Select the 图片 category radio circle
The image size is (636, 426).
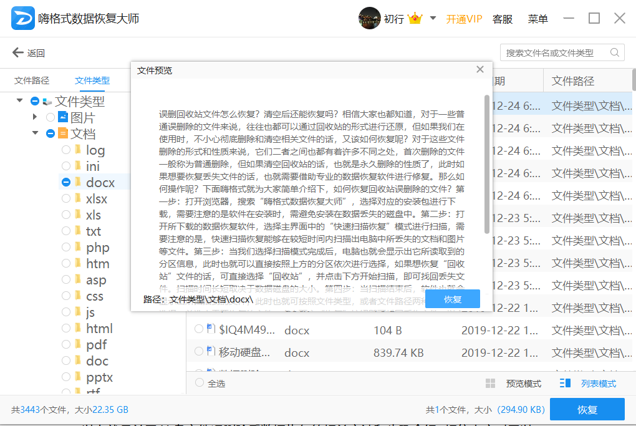[51, 117]
